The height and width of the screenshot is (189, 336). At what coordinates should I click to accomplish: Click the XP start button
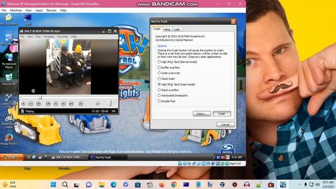click(x=12, y=157)
